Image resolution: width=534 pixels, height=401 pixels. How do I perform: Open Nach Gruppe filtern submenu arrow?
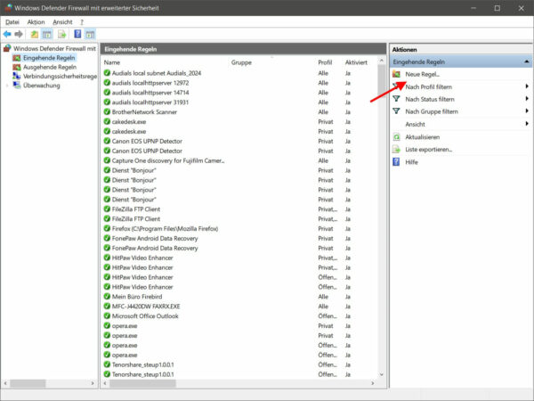coord(527,111)
